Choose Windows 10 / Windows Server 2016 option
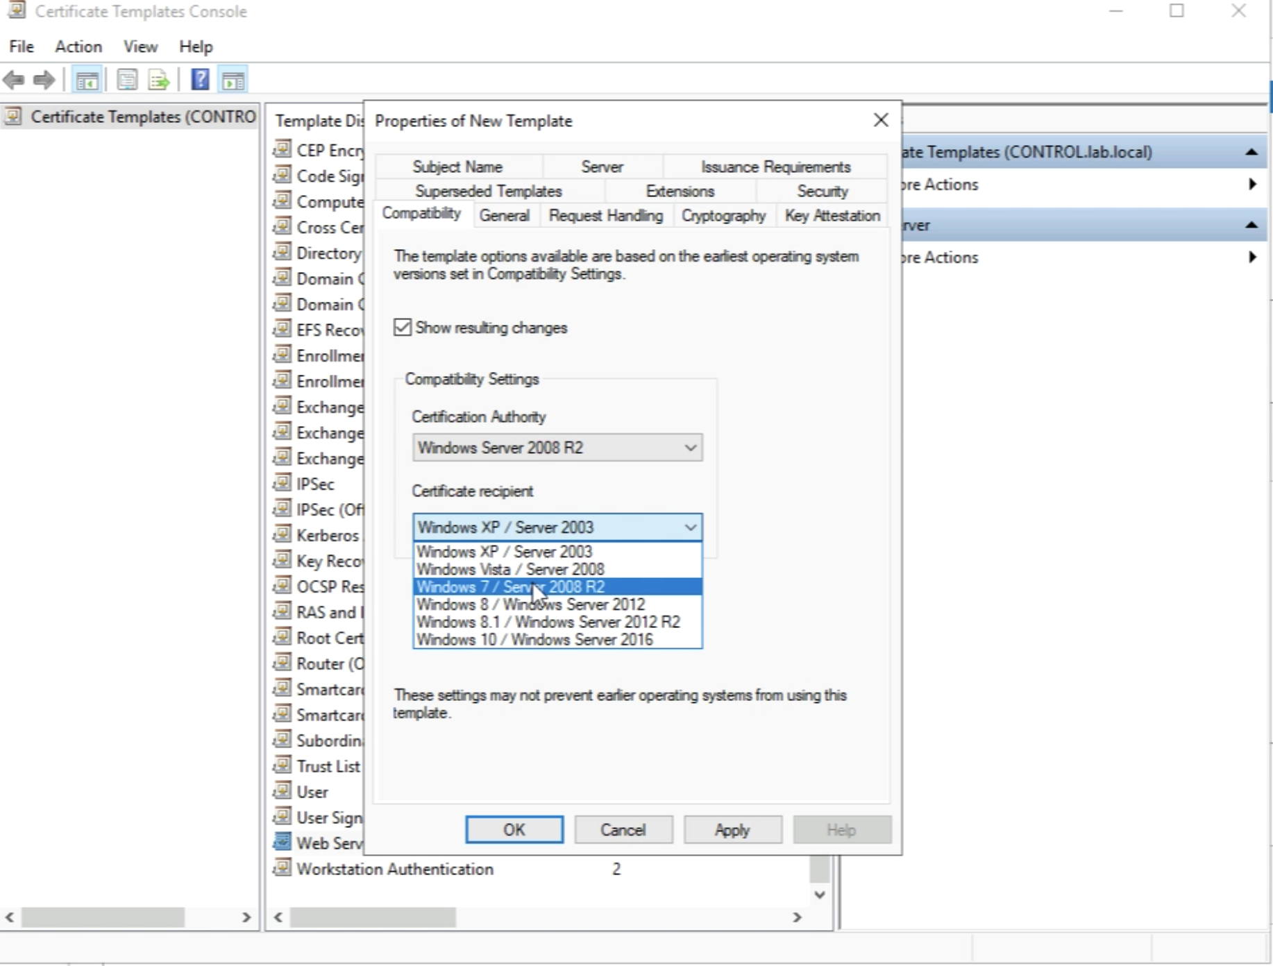 coord(534,640)
